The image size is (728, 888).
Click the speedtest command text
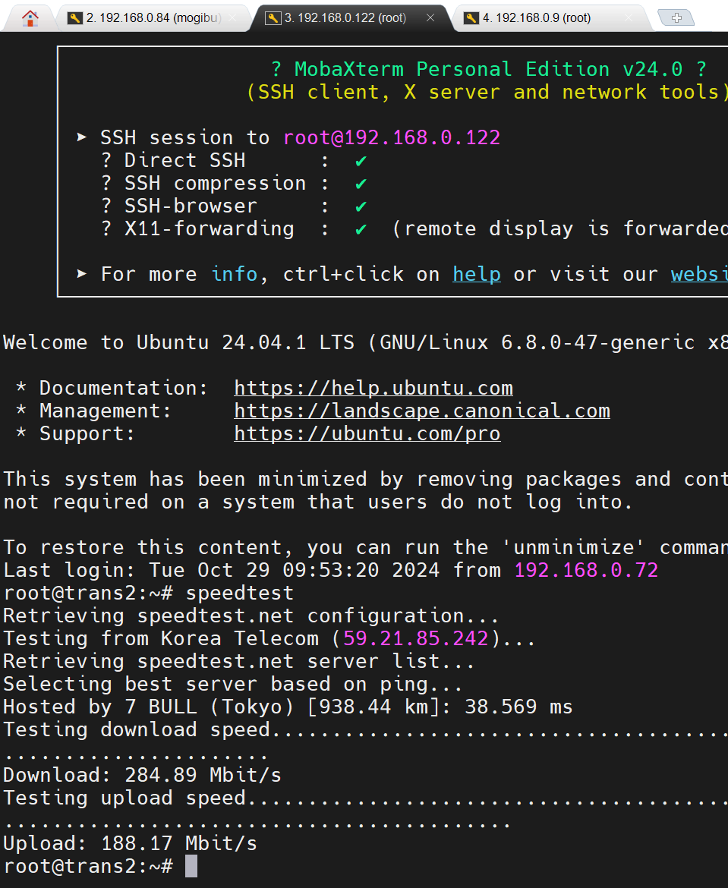point(240,593)
